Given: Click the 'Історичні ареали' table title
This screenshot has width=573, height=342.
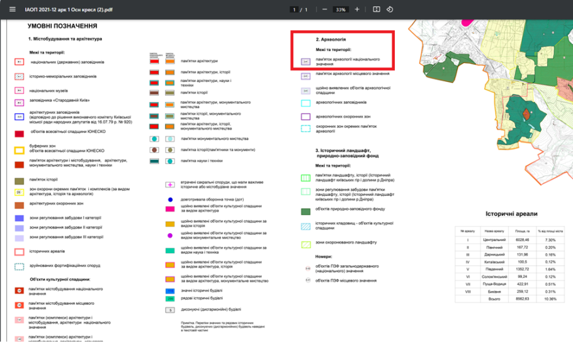Looking at the screenshot, I should pos(506,214).
